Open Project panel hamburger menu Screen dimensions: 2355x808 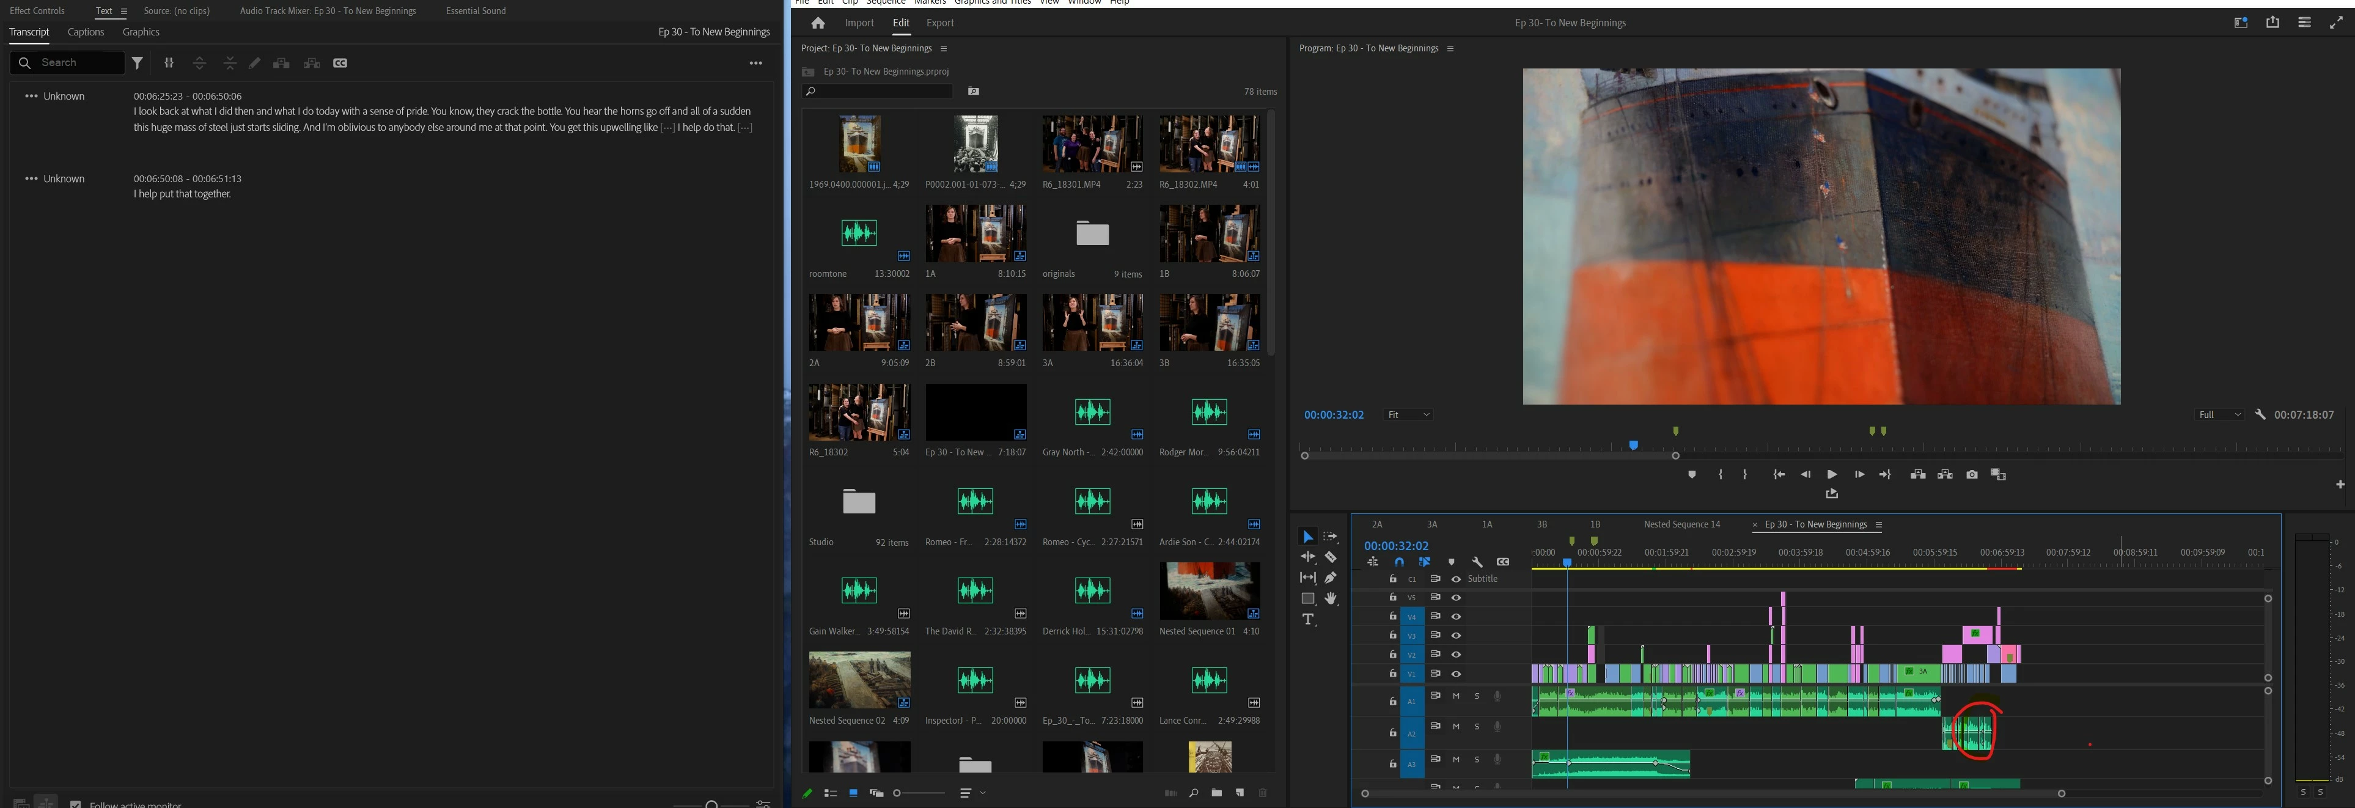point(944,48)
